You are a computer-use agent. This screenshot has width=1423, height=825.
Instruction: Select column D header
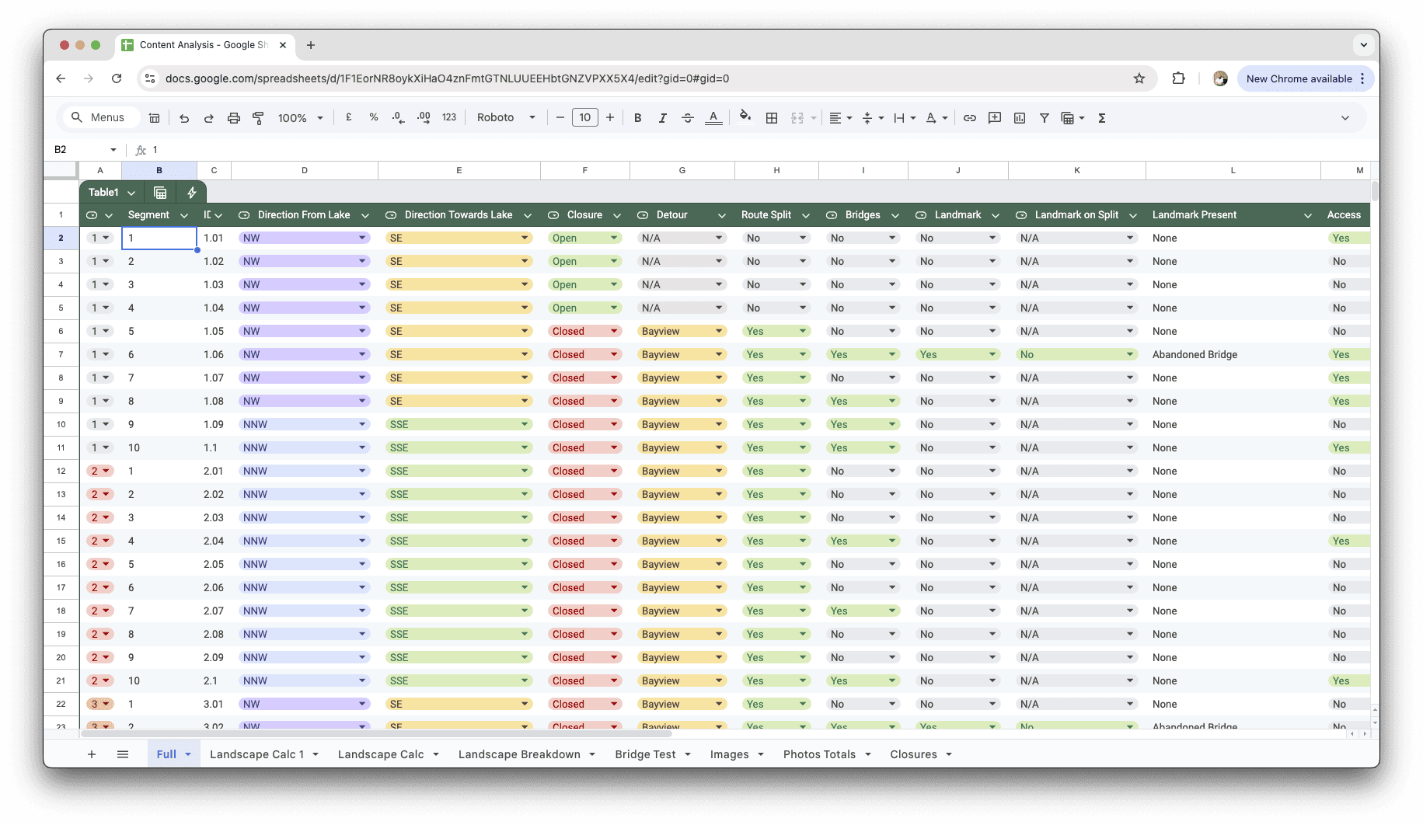click(305, 170)
